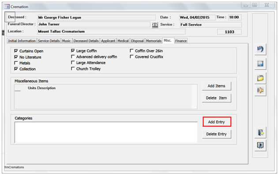Minimize the Cremation window
Screen dimensions: 278x174
tap(245, 5)
